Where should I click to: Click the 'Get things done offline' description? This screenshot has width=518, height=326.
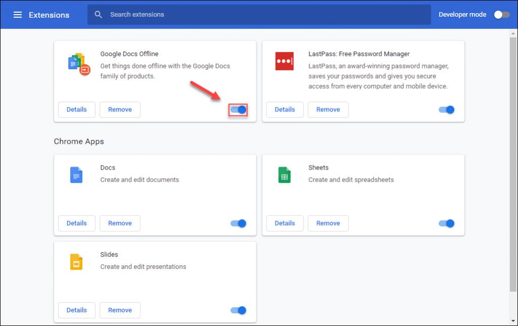pyautogui.click(x=165, y=71)
